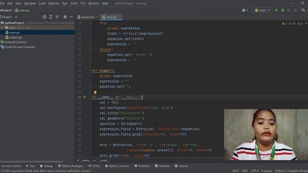Fold the def clear function
The height and width of the screenshot is (173, 308).
tap(91, 71)
